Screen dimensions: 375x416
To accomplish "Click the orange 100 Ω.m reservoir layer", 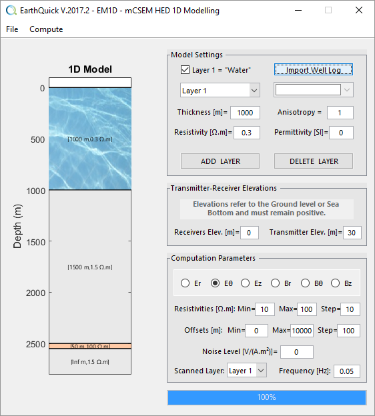I will (90, 346).
